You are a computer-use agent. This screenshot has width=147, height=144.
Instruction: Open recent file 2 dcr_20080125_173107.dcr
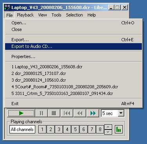(x=73, y=73)
